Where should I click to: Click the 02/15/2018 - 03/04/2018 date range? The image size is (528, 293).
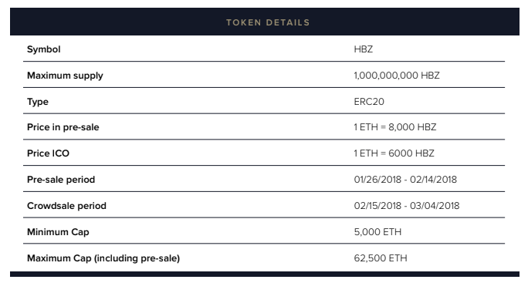407,206
